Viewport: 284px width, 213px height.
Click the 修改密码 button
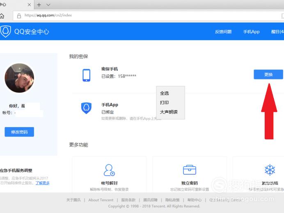click(19, 132)
